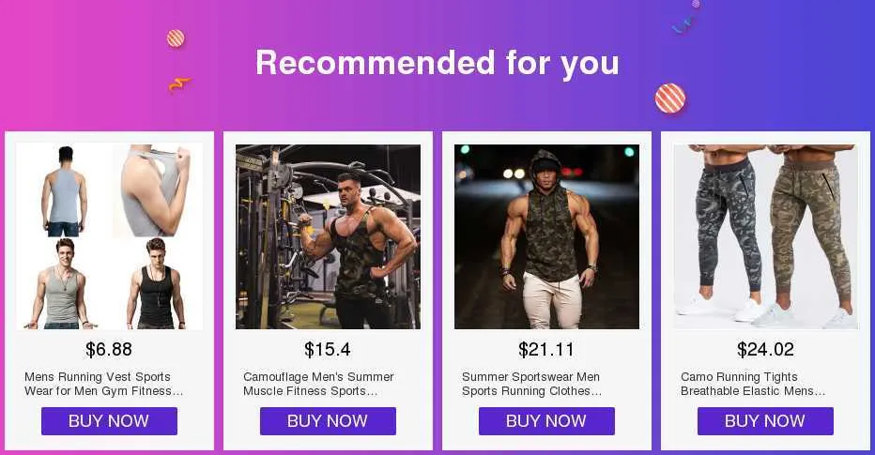Screen dimensions: 875x455
Task: Click the Recommended for you heading
Action: click(437, 63)
